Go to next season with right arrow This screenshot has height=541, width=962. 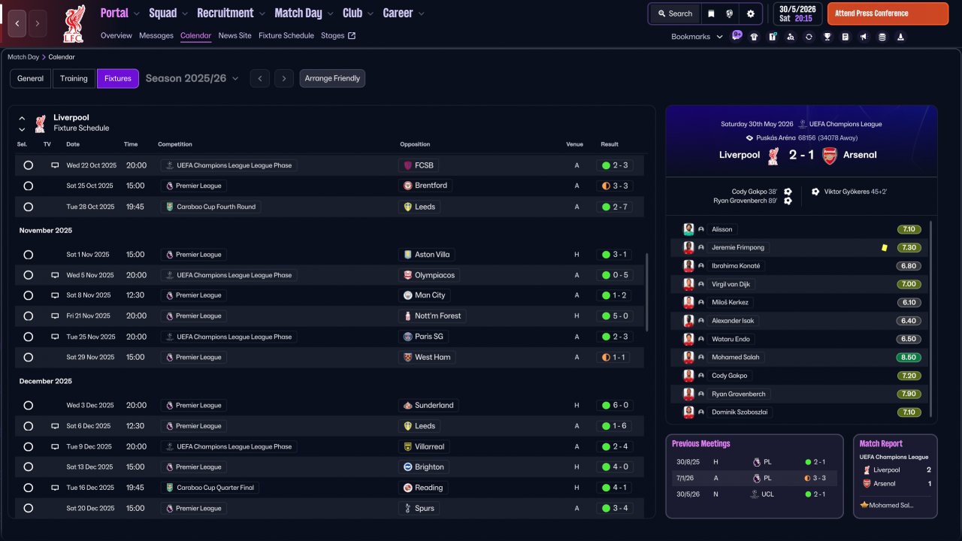tap(283, 78)
